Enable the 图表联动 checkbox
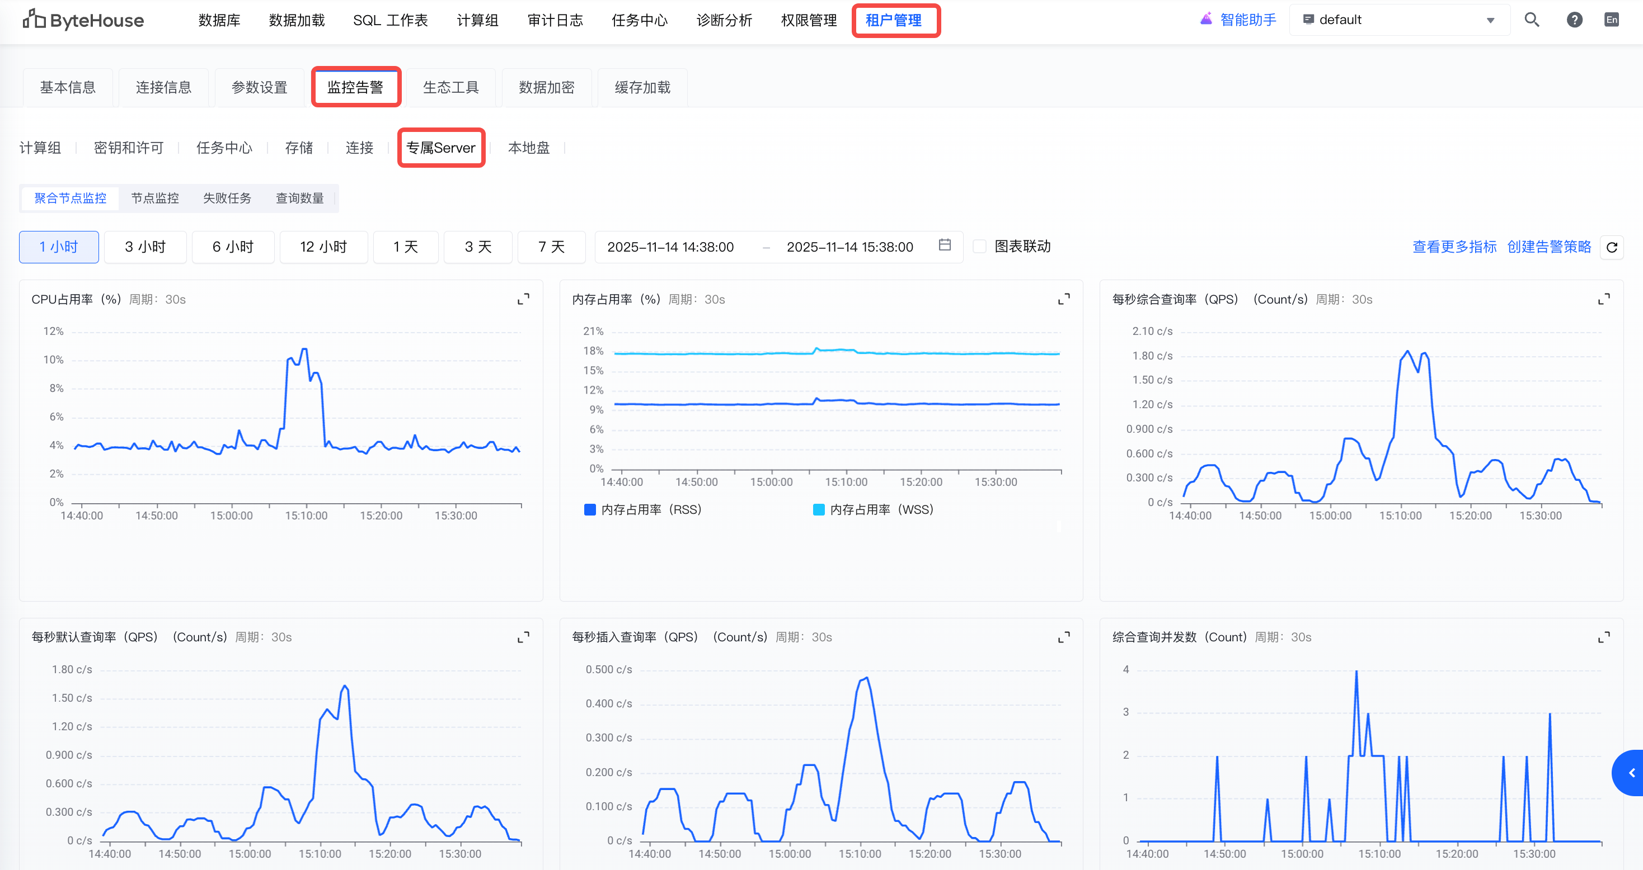The image size is (1643, 870). coord(980,247)
